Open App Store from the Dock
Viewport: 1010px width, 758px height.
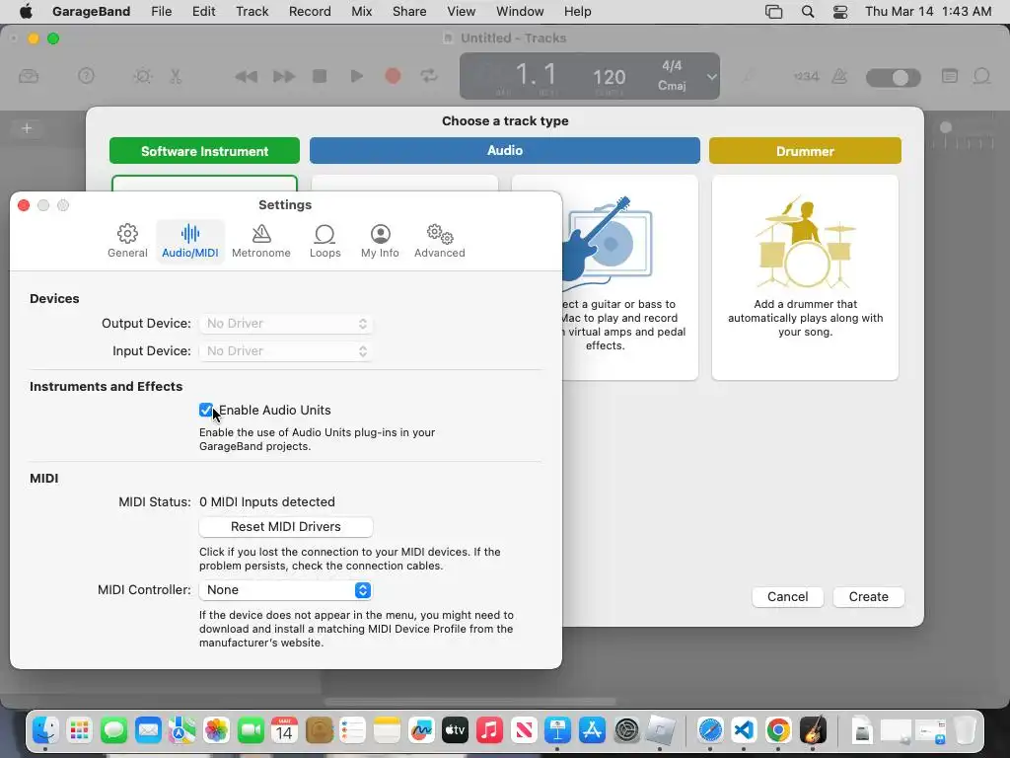[x=592, y=730]
